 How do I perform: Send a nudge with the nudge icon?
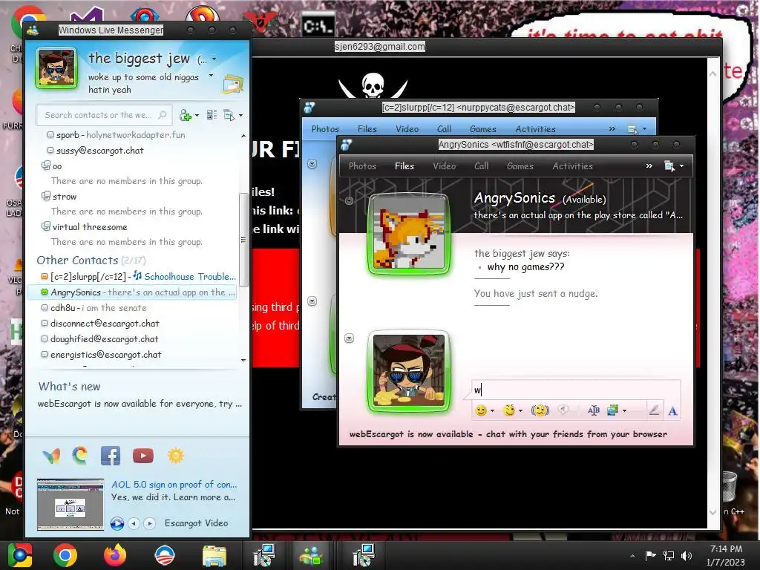[x=540, y=410]
